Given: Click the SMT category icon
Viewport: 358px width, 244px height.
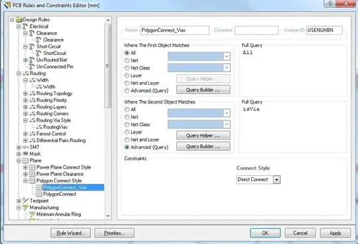Looking at the screenshot, I should [x=26, y=147].
